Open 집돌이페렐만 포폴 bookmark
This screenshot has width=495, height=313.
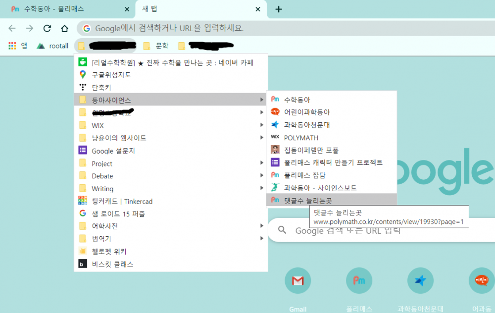pyautogui.click(x=332, y=150)
